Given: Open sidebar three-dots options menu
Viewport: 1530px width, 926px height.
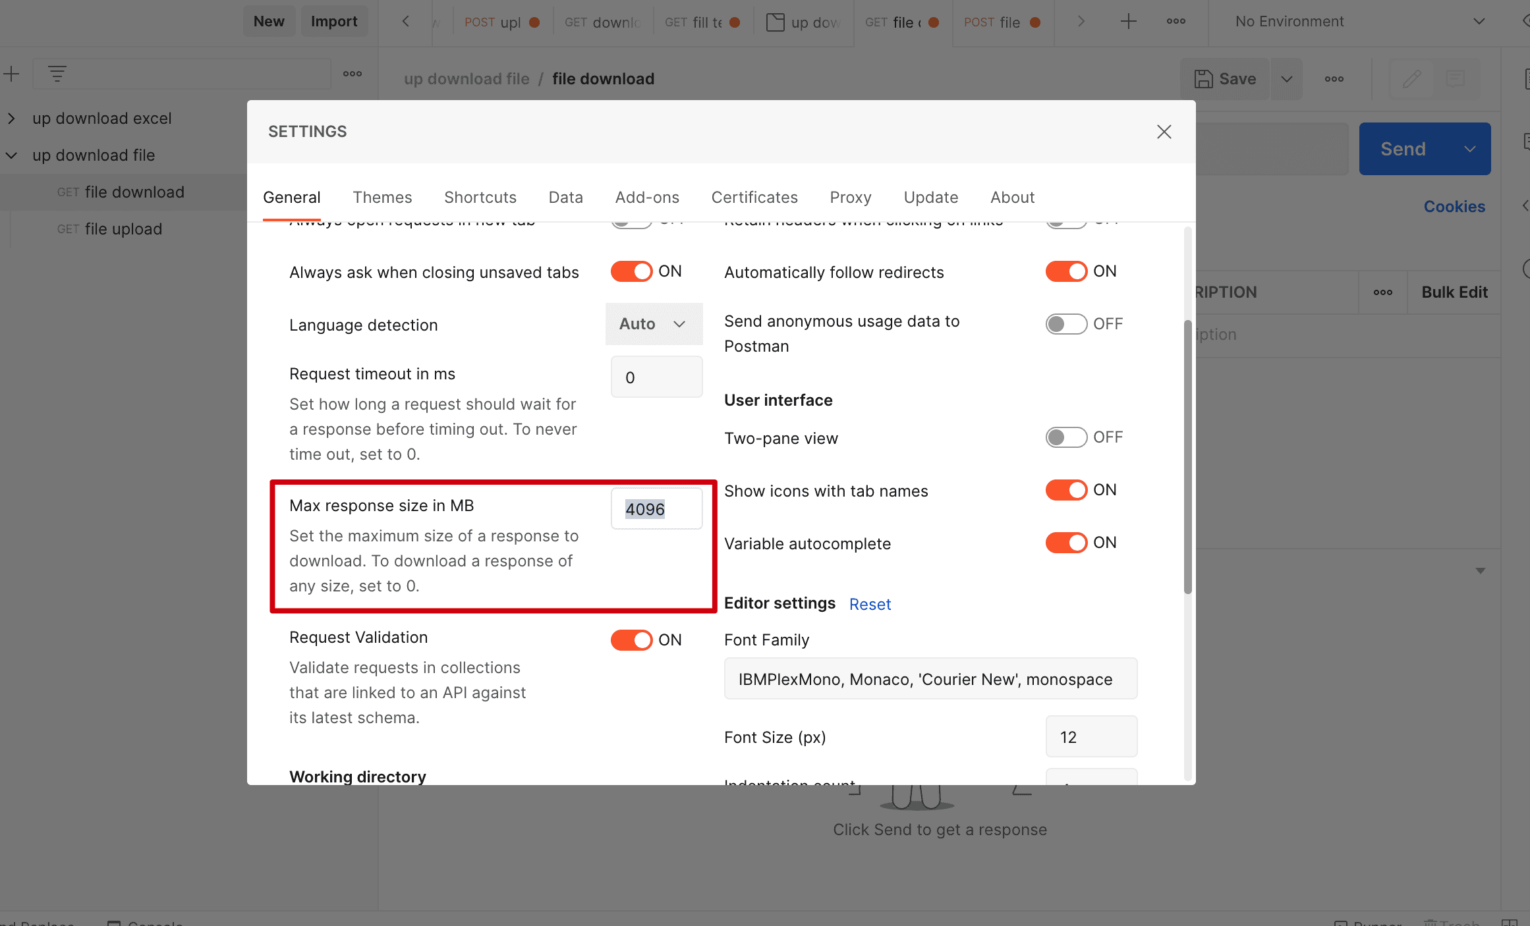Looking at the screenshot, I should (x=353, y=74).
